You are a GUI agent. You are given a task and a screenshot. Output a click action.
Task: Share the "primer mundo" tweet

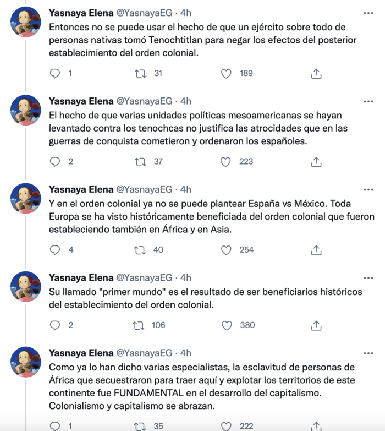click(316, 325)
